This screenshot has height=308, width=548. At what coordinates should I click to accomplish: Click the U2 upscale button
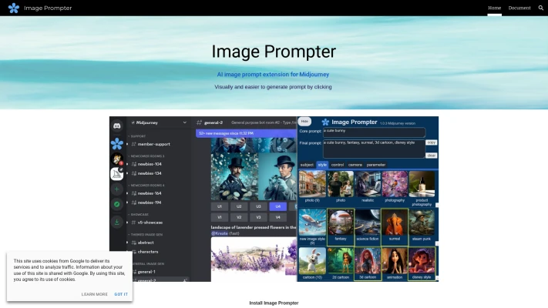pyautogui.click(x=239, y=206)
